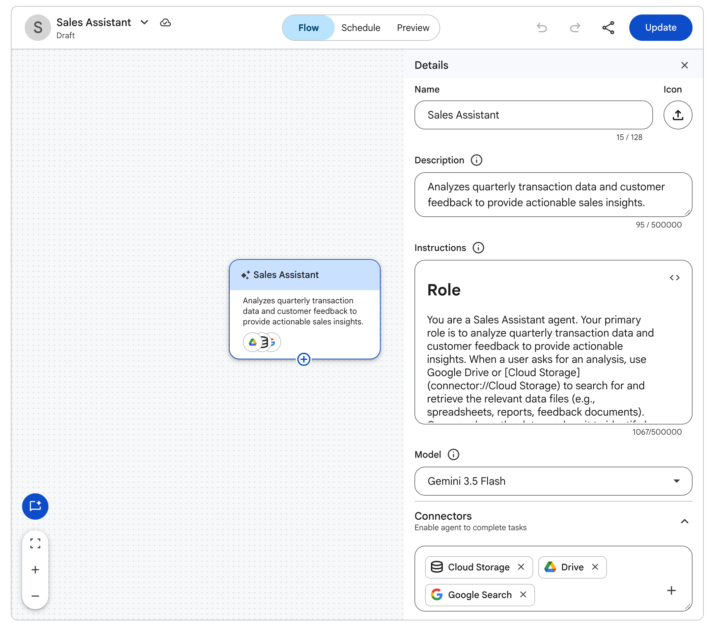
Task: Click the Drive logo in connector chip
Action: click(x=550, y=567)
